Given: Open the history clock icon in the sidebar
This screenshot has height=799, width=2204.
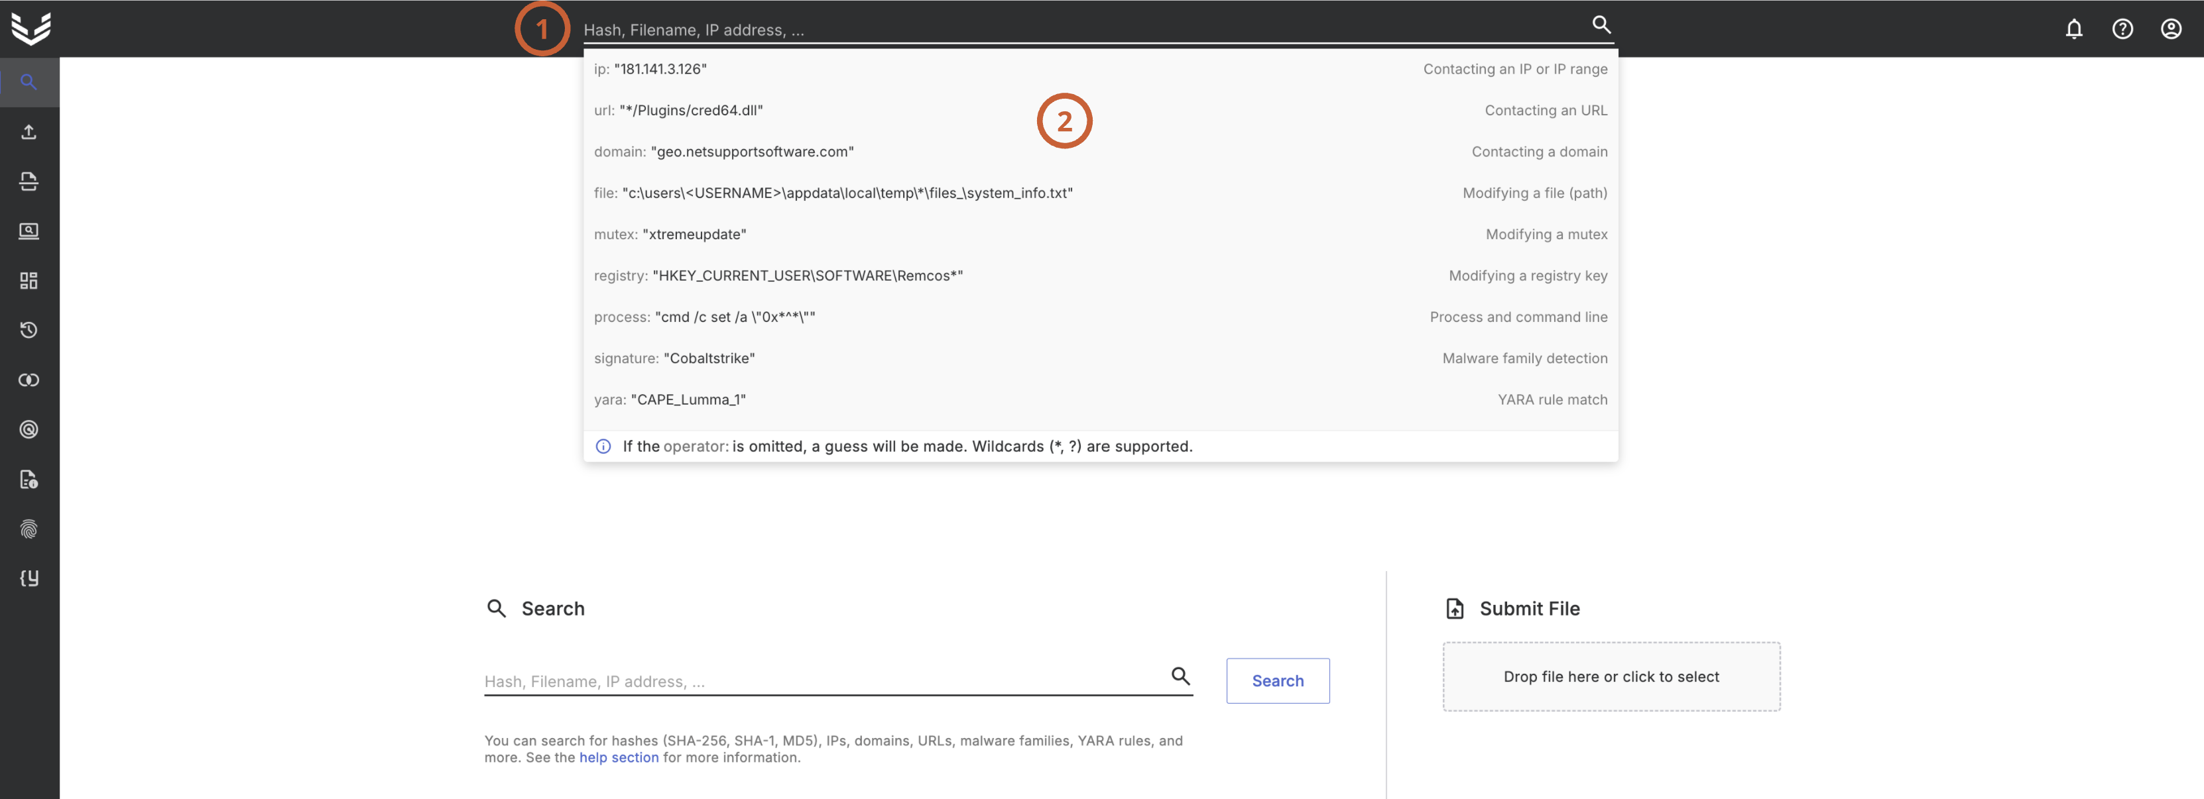Looking at the screenshot, I should pos(29,330).
